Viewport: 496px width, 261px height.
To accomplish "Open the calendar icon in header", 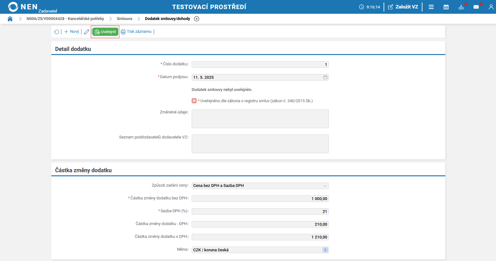I will [x=446, y=7].
